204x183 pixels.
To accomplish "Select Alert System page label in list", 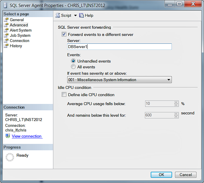I will coord(21,30).
